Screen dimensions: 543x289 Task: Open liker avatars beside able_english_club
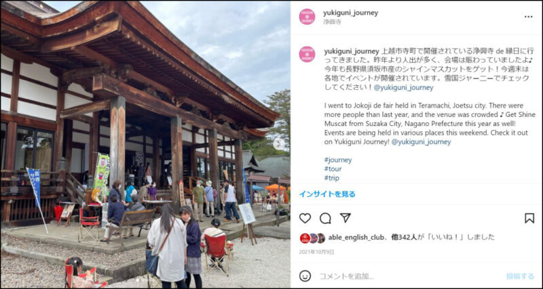pyautogui.click(x=312, y=238)
